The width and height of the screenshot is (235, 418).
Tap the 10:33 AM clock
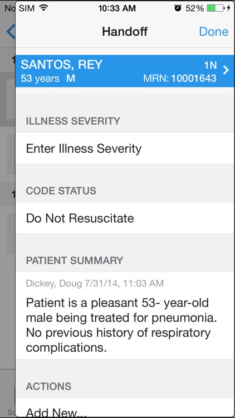(117, 8)
